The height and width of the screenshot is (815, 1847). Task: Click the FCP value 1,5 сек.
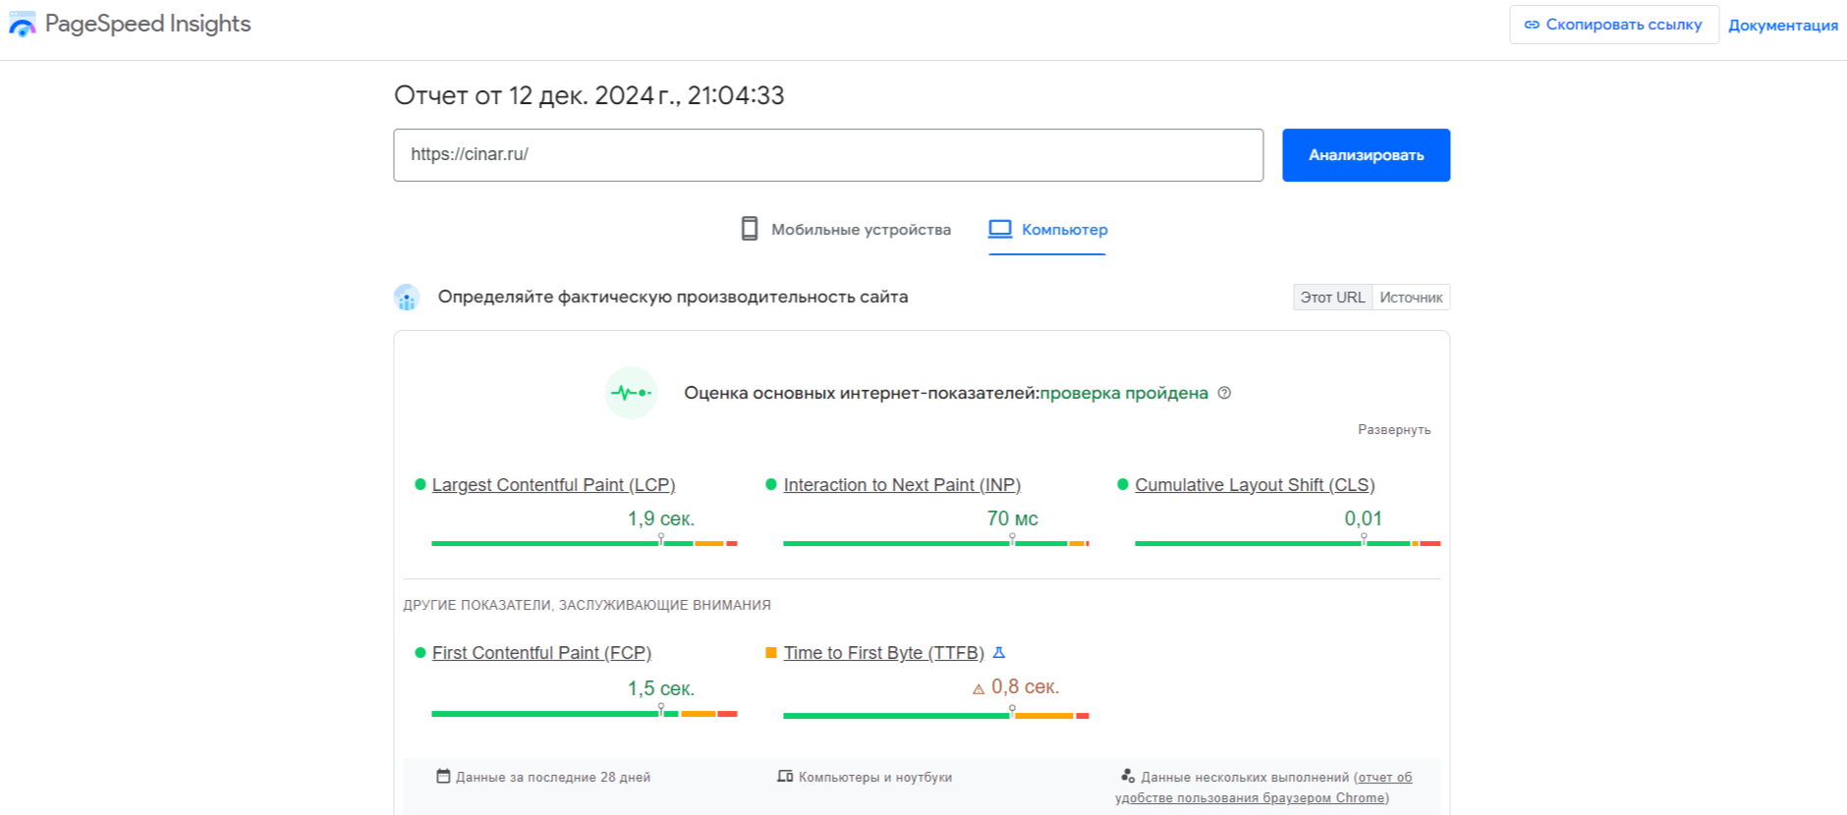tap(661, 688)
